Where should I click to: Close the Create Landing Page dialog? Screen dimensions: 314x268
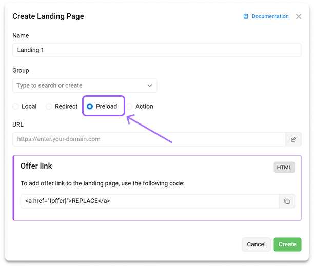click(299, 16)
